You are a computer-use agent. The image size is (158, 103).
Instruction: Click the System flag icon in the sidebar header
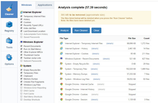21,66
